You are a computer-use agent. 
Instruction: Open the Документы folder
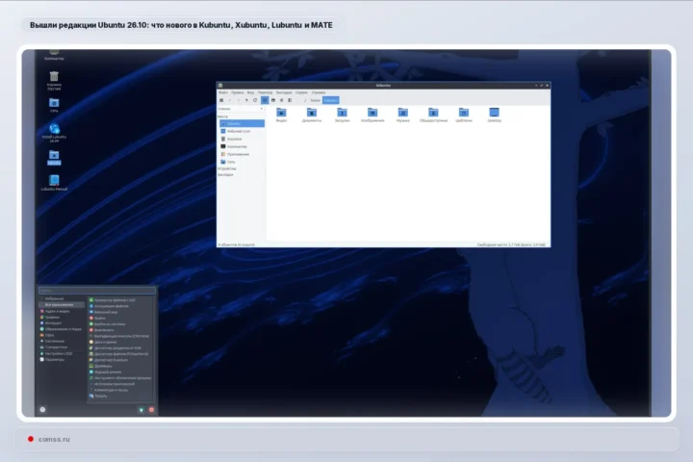pos(312,113)
